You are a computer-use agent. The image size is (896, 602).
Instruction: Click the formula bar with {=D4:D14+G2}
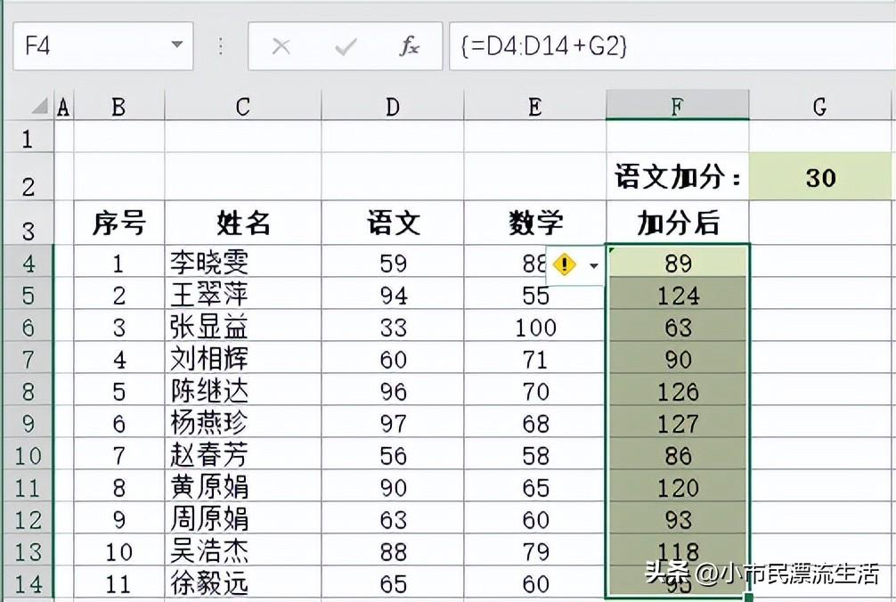tap(672, 45)
